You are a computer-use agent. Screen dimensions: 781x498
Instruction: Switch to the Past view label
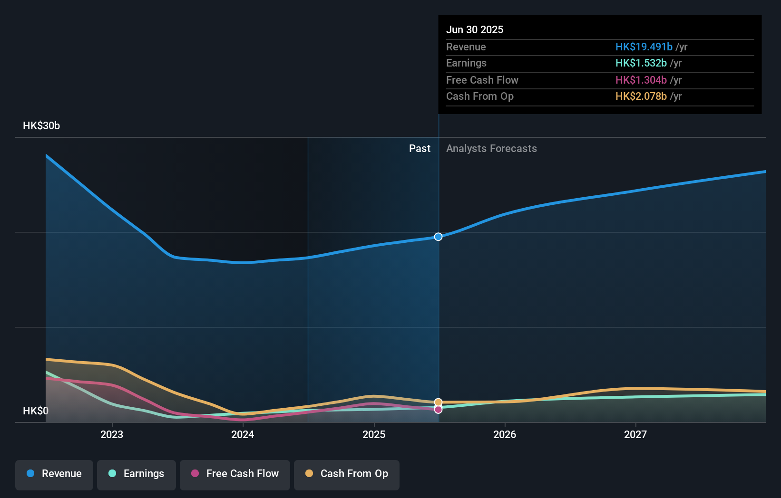tap(420, 148)
